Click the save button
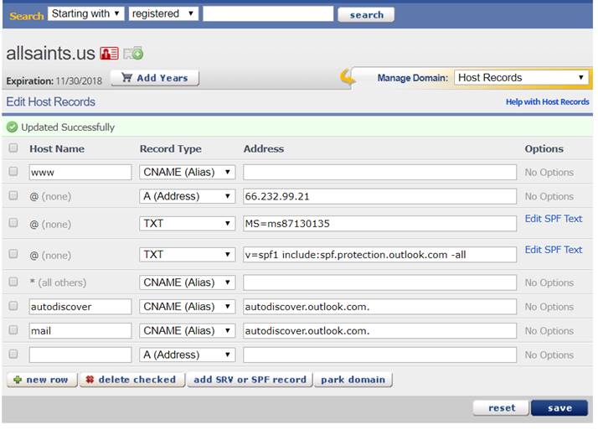The width and height of the screenshot is (598, 430). tap(559, 408)
